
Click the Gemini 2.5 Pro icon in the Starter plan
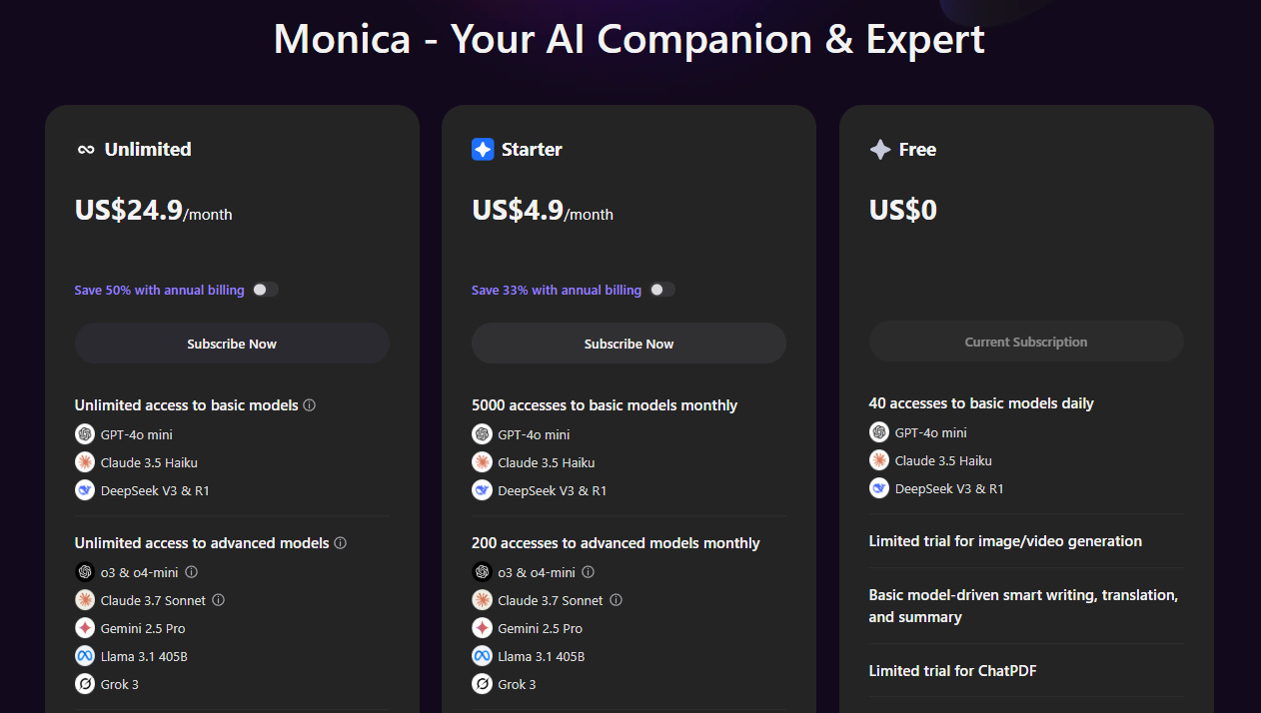click(x=482, y=628)
